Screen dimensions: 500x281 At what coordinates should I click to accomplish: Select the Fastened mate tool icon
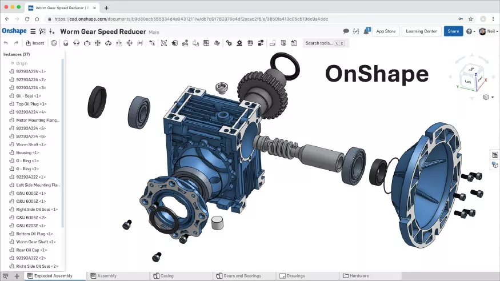66,43
